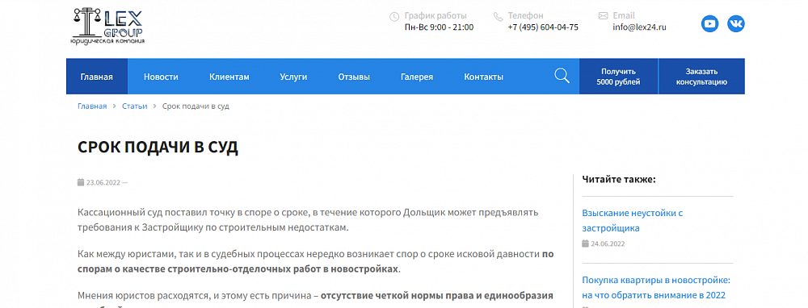Screen dimensions: 808x308
Task: Open article Покупка квартиры в новостройке
Action: 656,288
